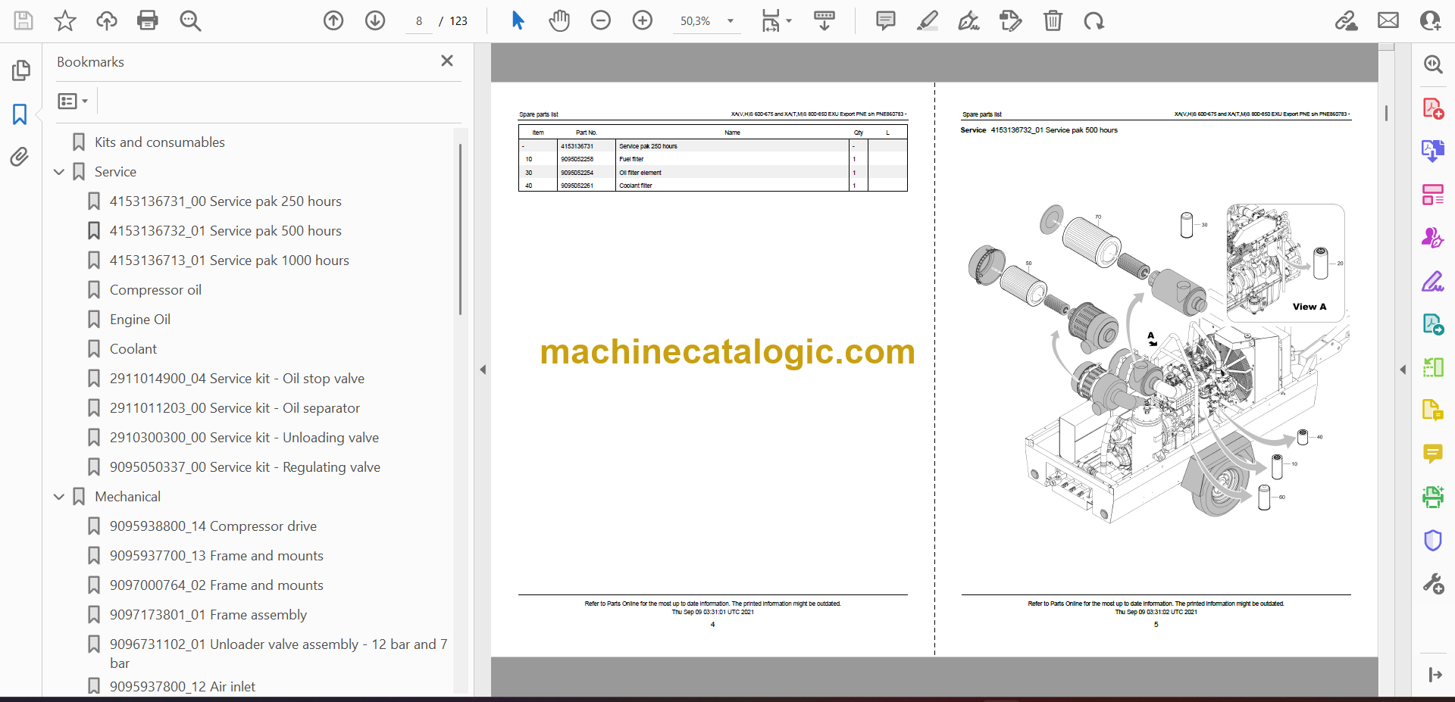Expand the right tools pane arrow
This screenshot has height=702, width=1455.
1403,370
